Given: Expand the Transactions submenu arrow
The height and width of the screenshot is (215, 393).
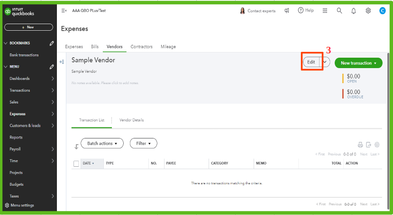Looking at the screenshot, I should (53, 90).
